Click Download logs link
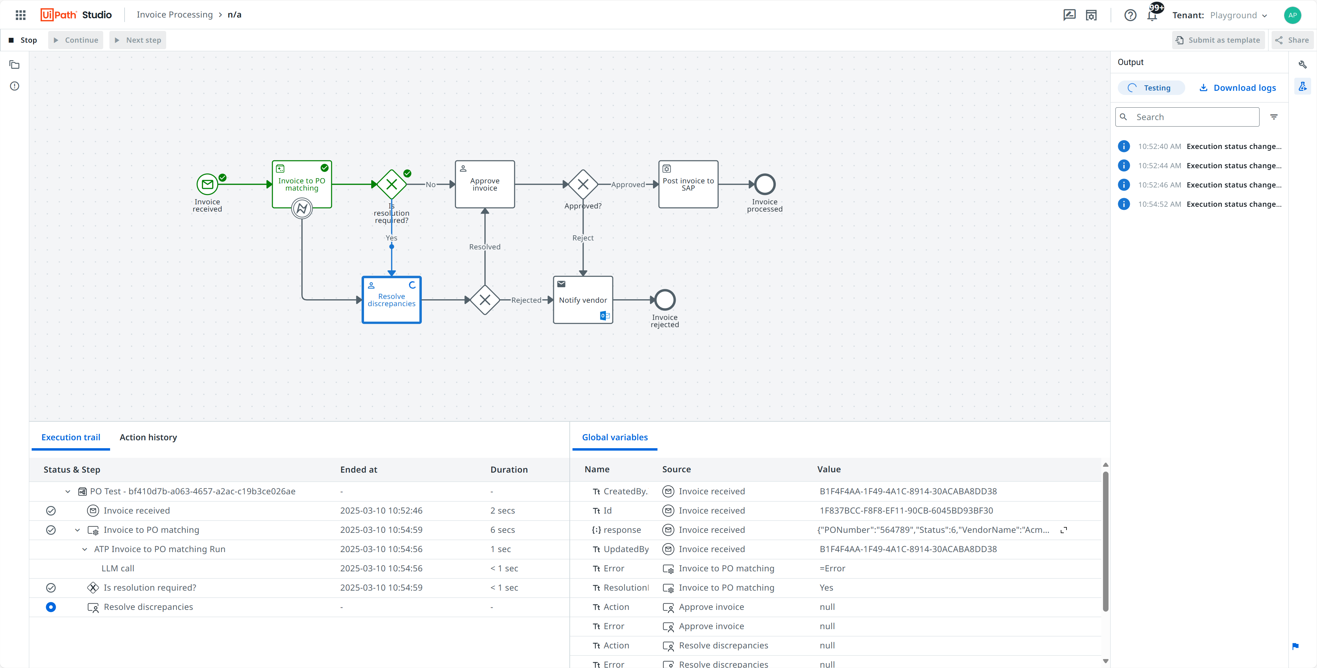This screenshot has width=1317, height=668. click(1238, 88)
